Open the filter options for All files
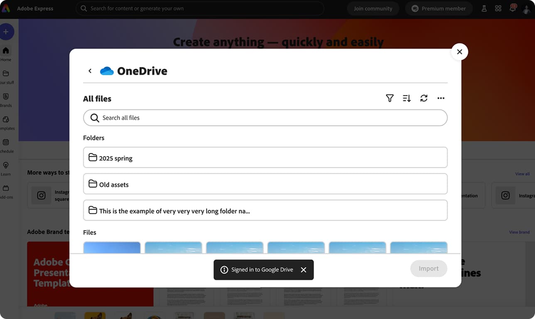 390,98
